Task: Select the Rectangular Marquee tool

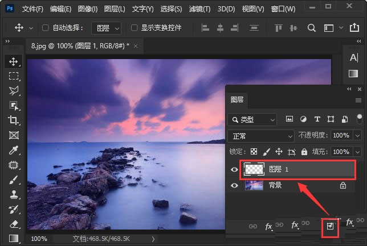Action: 14,76
